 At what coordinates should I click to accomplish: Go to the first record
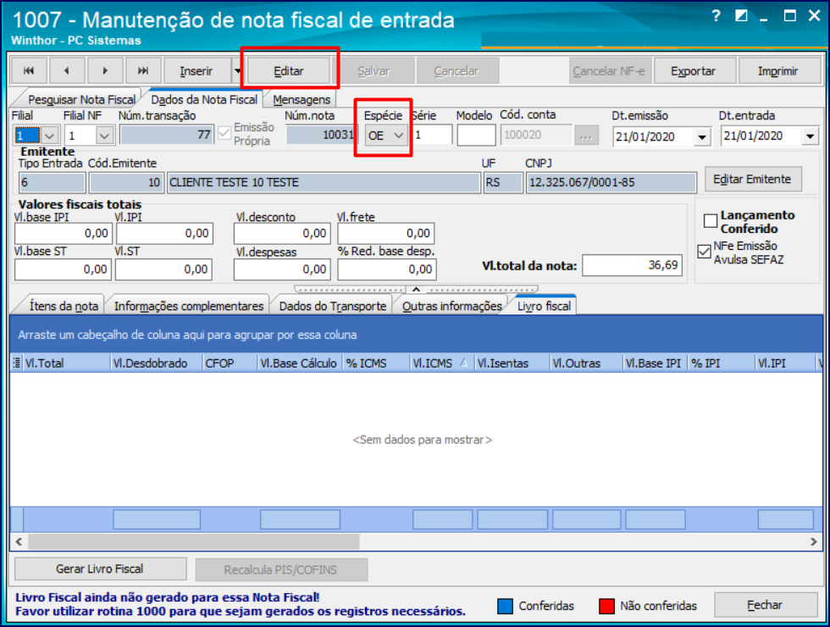click(29, 70)
